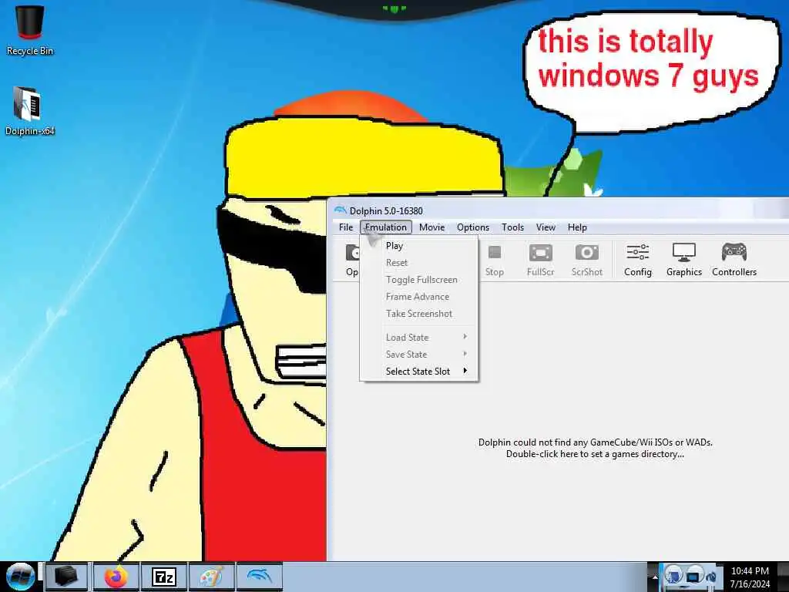Expand the Load State submenu
Screen dimensions: 789x592
click(x=418, y=338)
